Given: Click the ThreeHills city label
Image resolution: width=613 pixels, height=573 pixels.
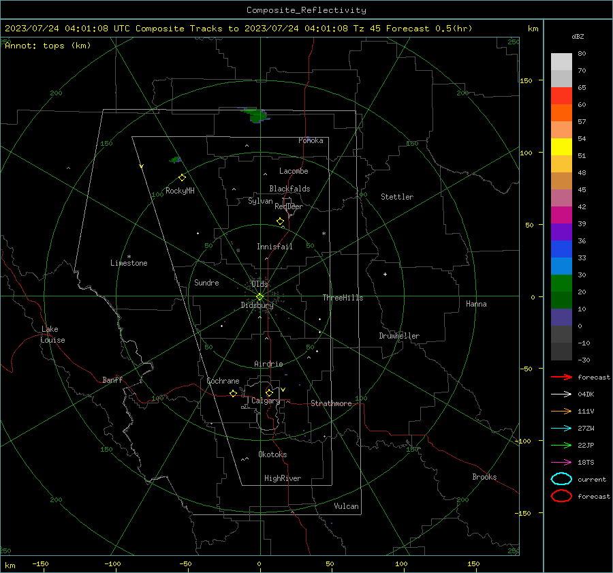Looking at the screenshot, I should coord(343,298).
